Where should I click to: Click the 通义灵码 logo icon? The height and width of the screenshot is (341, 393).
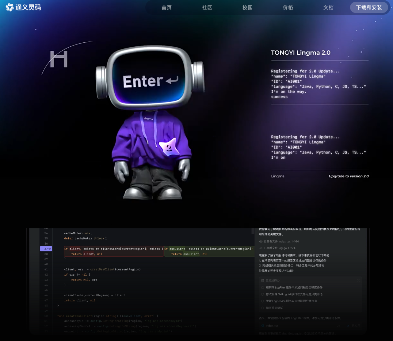(10, 7)
